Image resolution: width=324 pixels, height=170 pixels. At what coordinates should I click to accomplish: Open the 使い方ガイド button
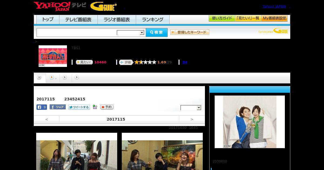point(222,18)
